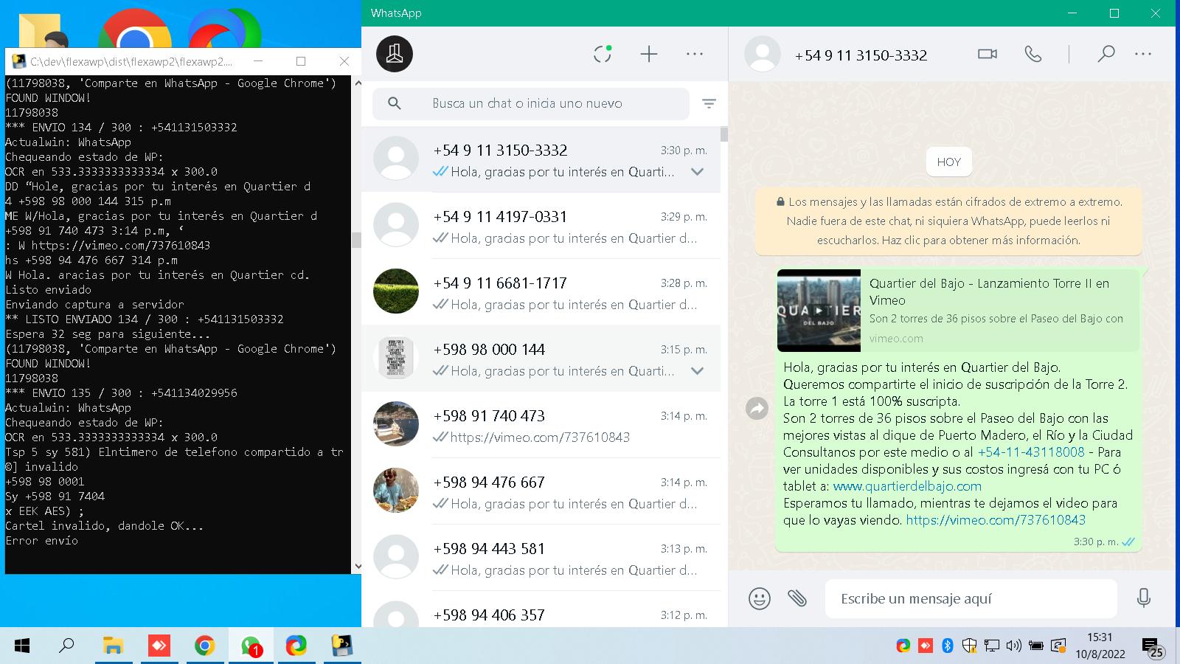Record a voice message with microphone
The width and height of the screenshot is (1180, 664).
point(1144,598)
